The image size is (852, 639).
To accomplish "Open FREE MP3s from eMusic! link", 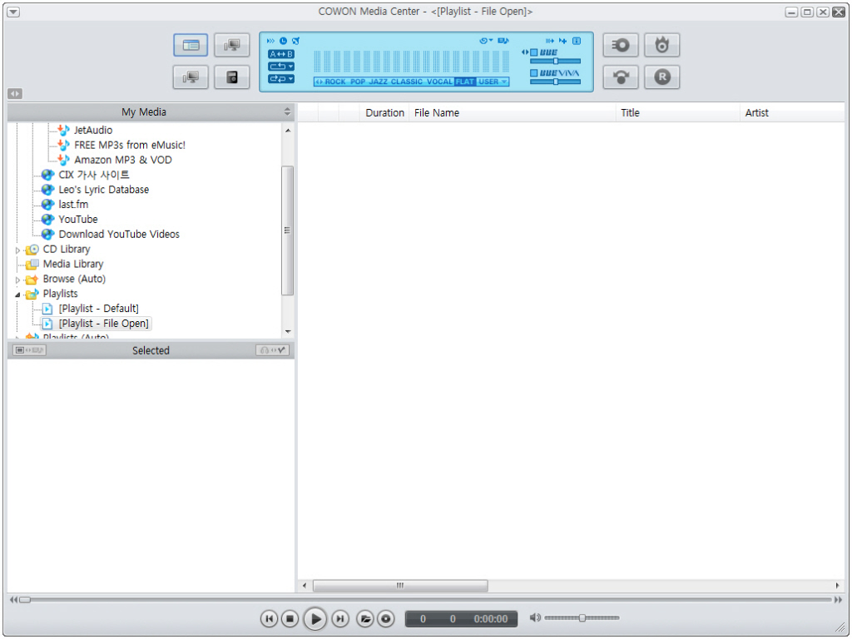I will click(130, 145).
